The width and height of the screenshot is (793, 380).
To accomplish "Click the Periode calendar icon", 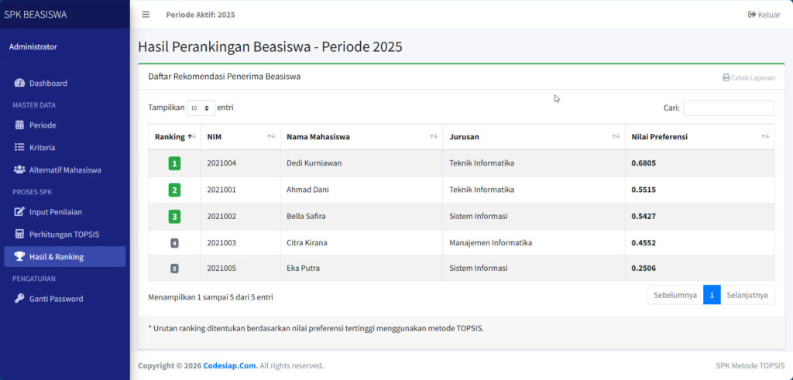I will (x=19, y=125).
